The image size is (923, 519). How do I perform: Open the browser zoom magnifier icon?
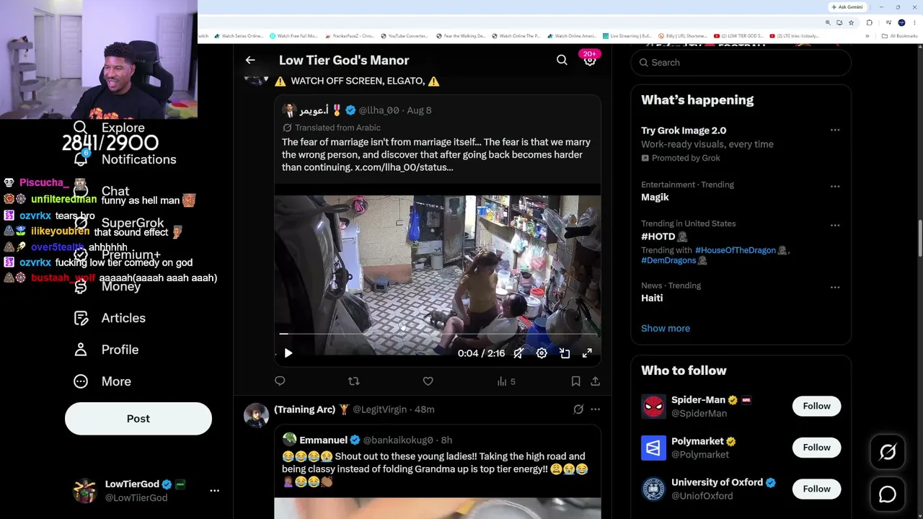[x=828, y=23]
